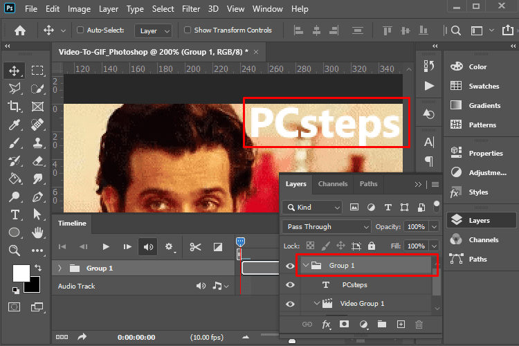
Task: Select the Healing Brush tool
Action: (x=37, y=125)
